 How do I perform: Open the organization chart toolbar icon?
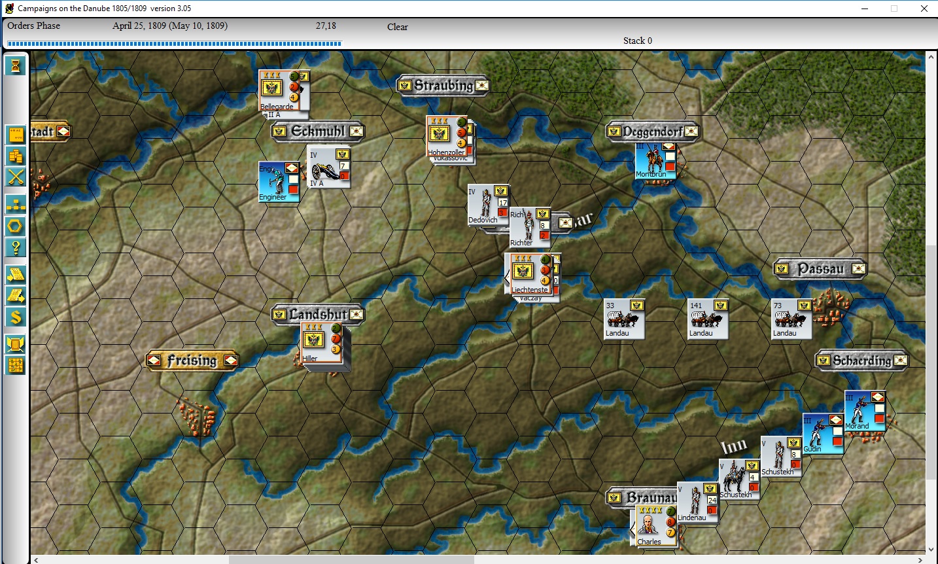(16, 204)
